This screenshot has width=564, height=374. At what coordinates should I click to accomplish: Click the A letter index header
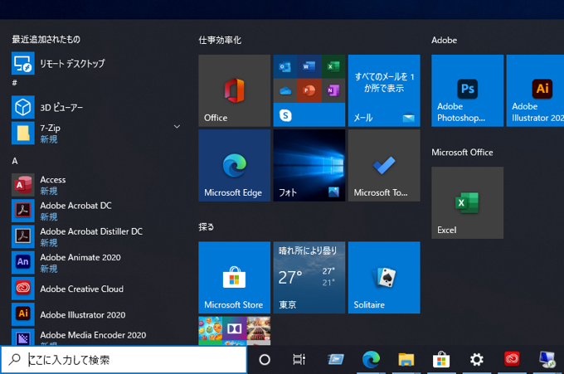coord(15,161)
